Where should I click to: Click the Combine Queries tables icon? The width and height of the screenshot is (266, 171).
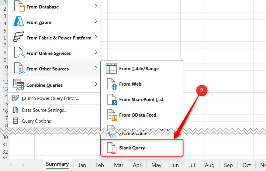(x=18, y=84)
